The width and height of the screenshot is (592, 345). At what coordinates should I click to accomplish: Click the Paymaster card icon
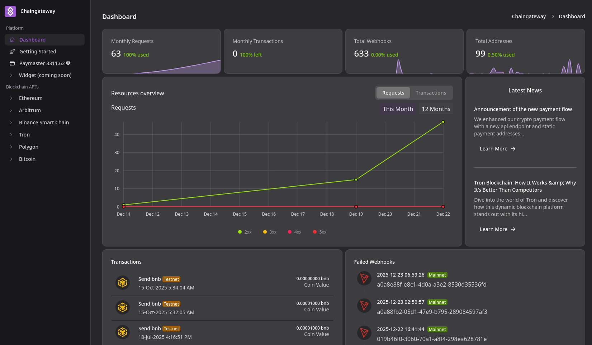(x=12, y=63)
